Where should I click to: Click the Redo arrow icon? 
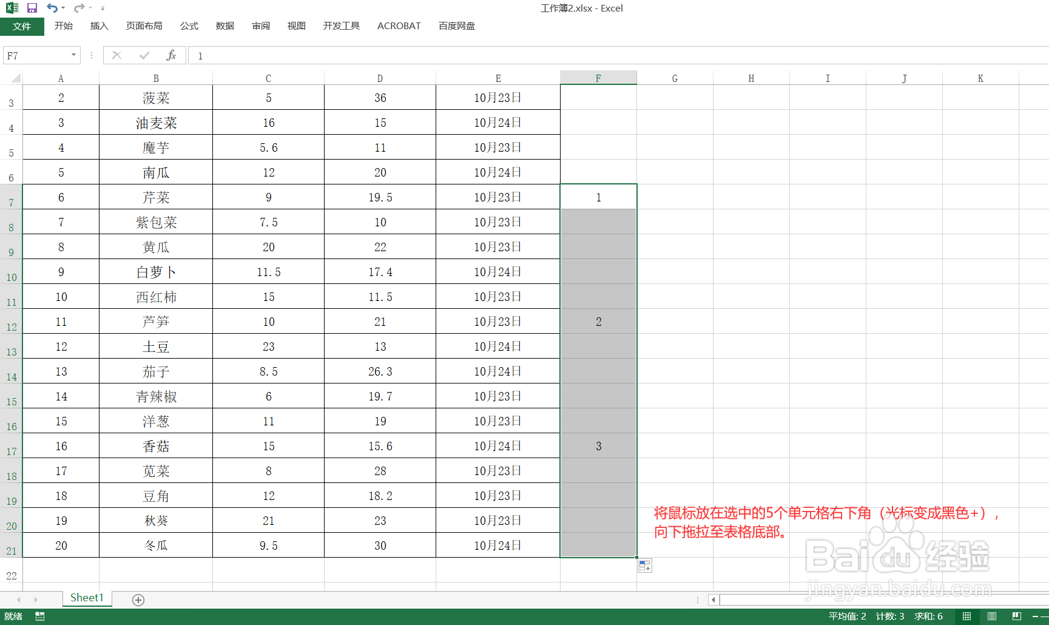(79, 8)
